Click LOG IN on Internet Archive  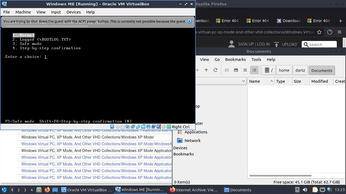pyautogui.click(x=263, y=44)
